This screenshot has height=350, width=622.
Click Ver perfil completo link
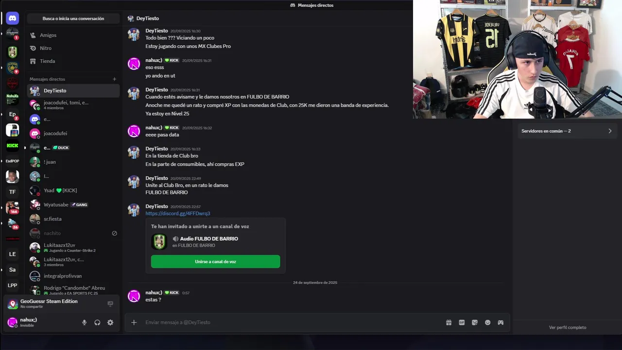point(568,328)
